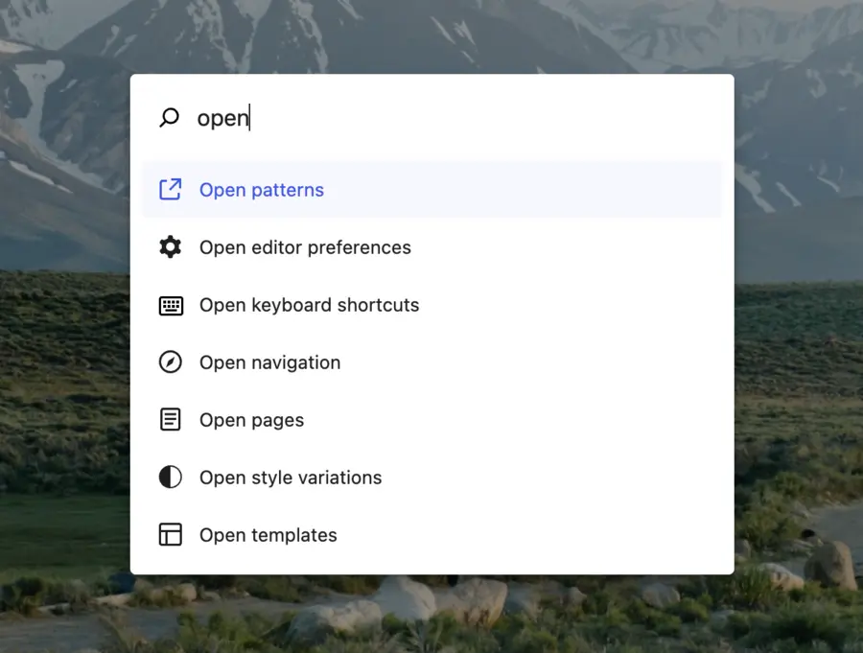Click the external link icon beside Open patterns
863x653 pixels.
pyautogui.click(x=170, y=189)
